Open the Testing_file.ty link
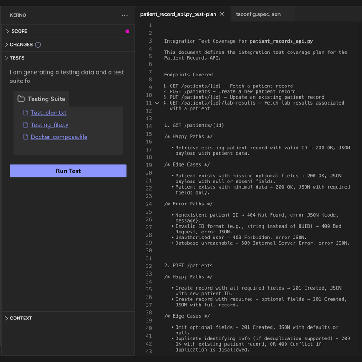Screen dimensions: 362x362 click(x=50, y=125)
